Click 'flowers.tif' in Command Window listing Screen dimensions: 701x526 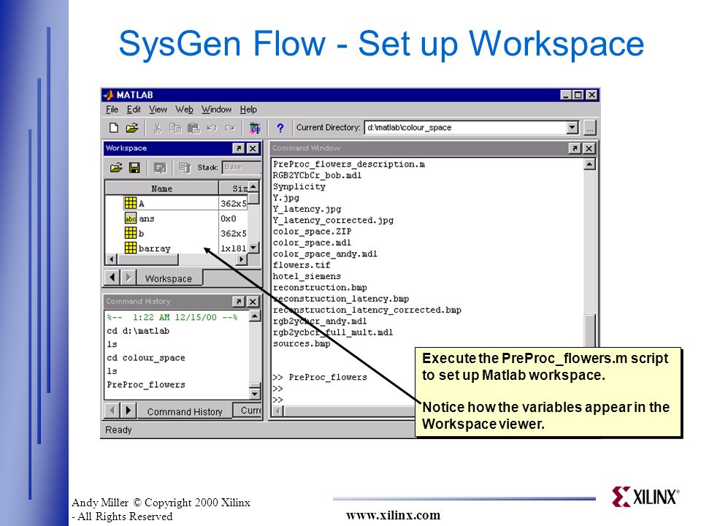302,264
